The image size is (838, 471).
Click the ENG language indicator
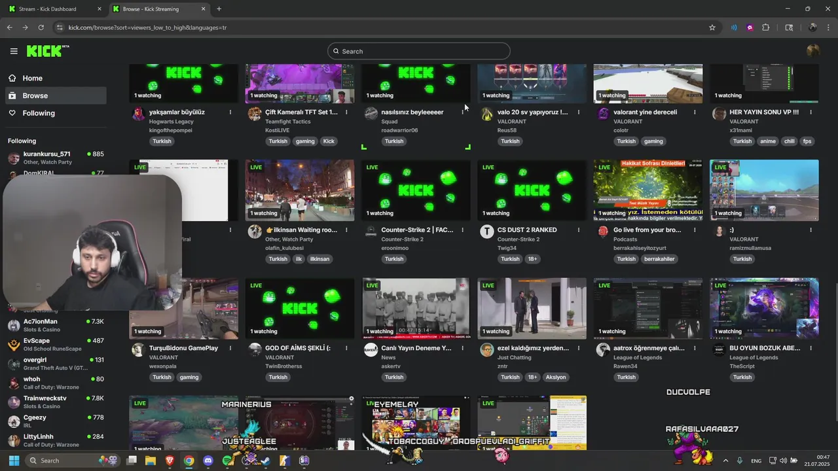756,461
